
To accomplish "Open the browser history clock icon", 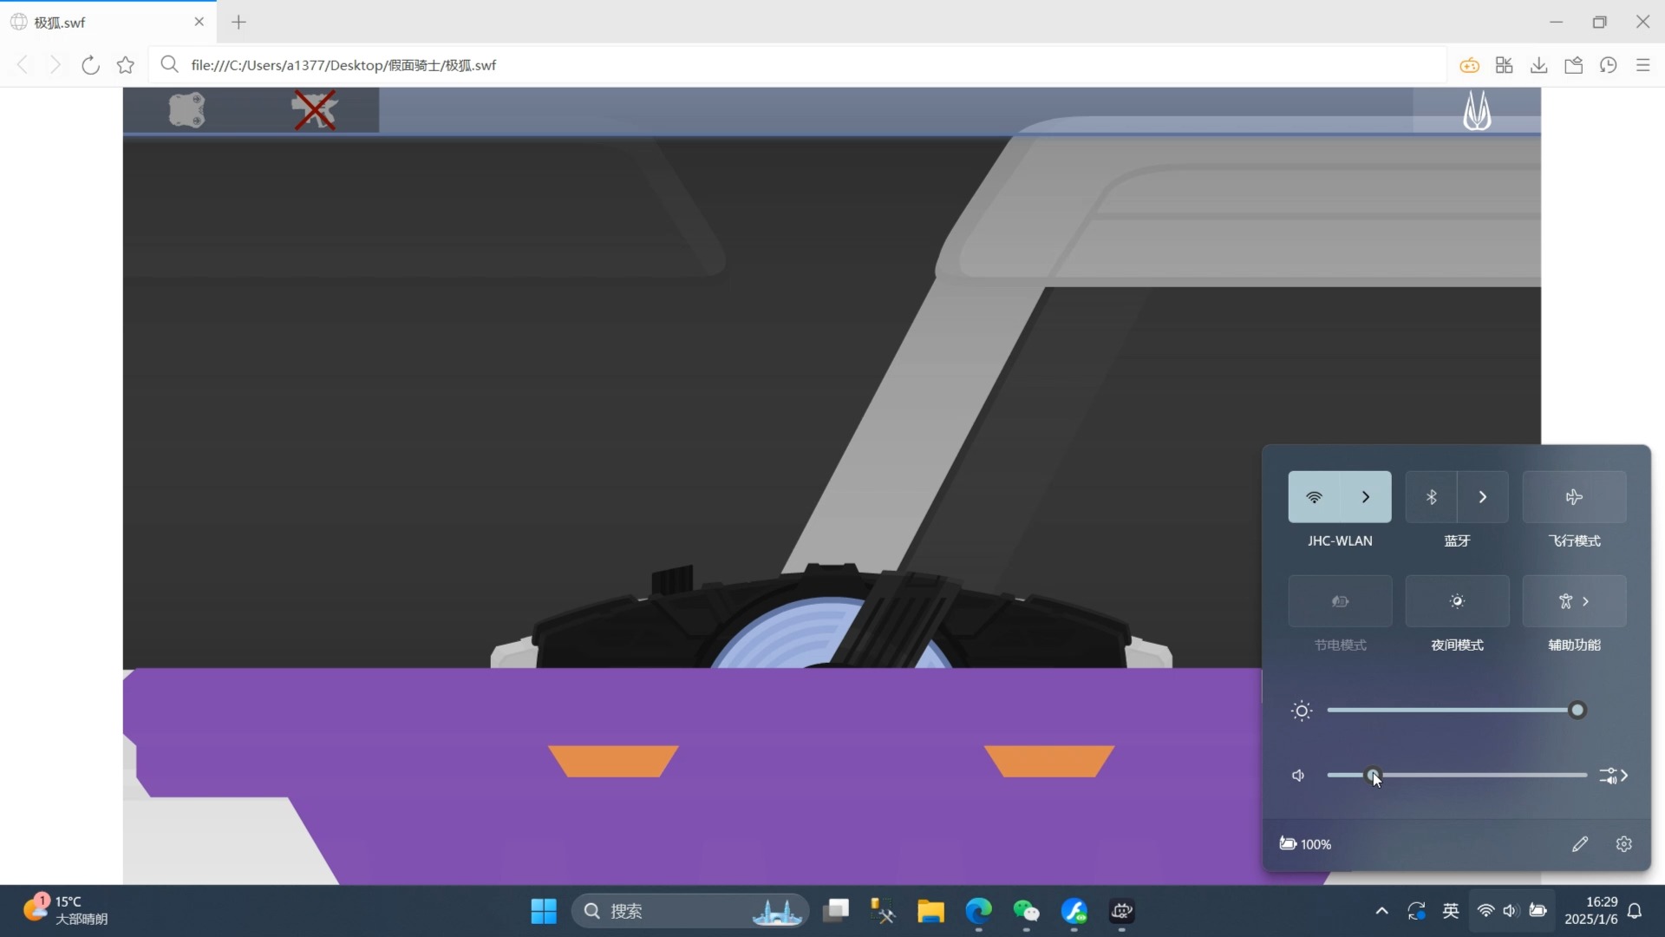I will pos(1609,65).
